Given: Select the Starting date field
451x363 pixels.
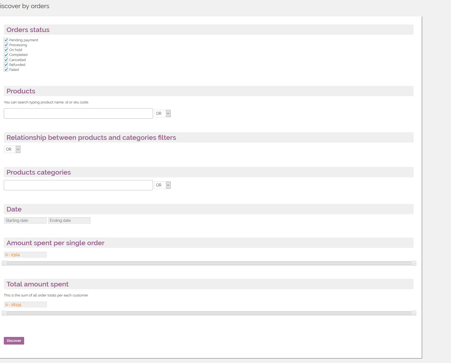Looking at the screenshot, I should coord(25,220).
